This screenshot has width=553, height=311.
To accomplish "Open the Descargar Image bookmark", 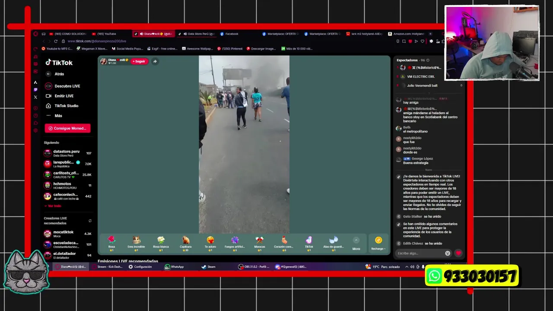I will (261, 49).
